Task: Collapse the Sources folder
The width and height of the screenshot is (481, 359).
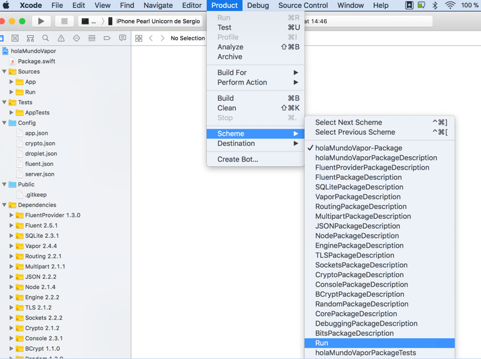Action: pyautogui.click(x=5, y=72)
